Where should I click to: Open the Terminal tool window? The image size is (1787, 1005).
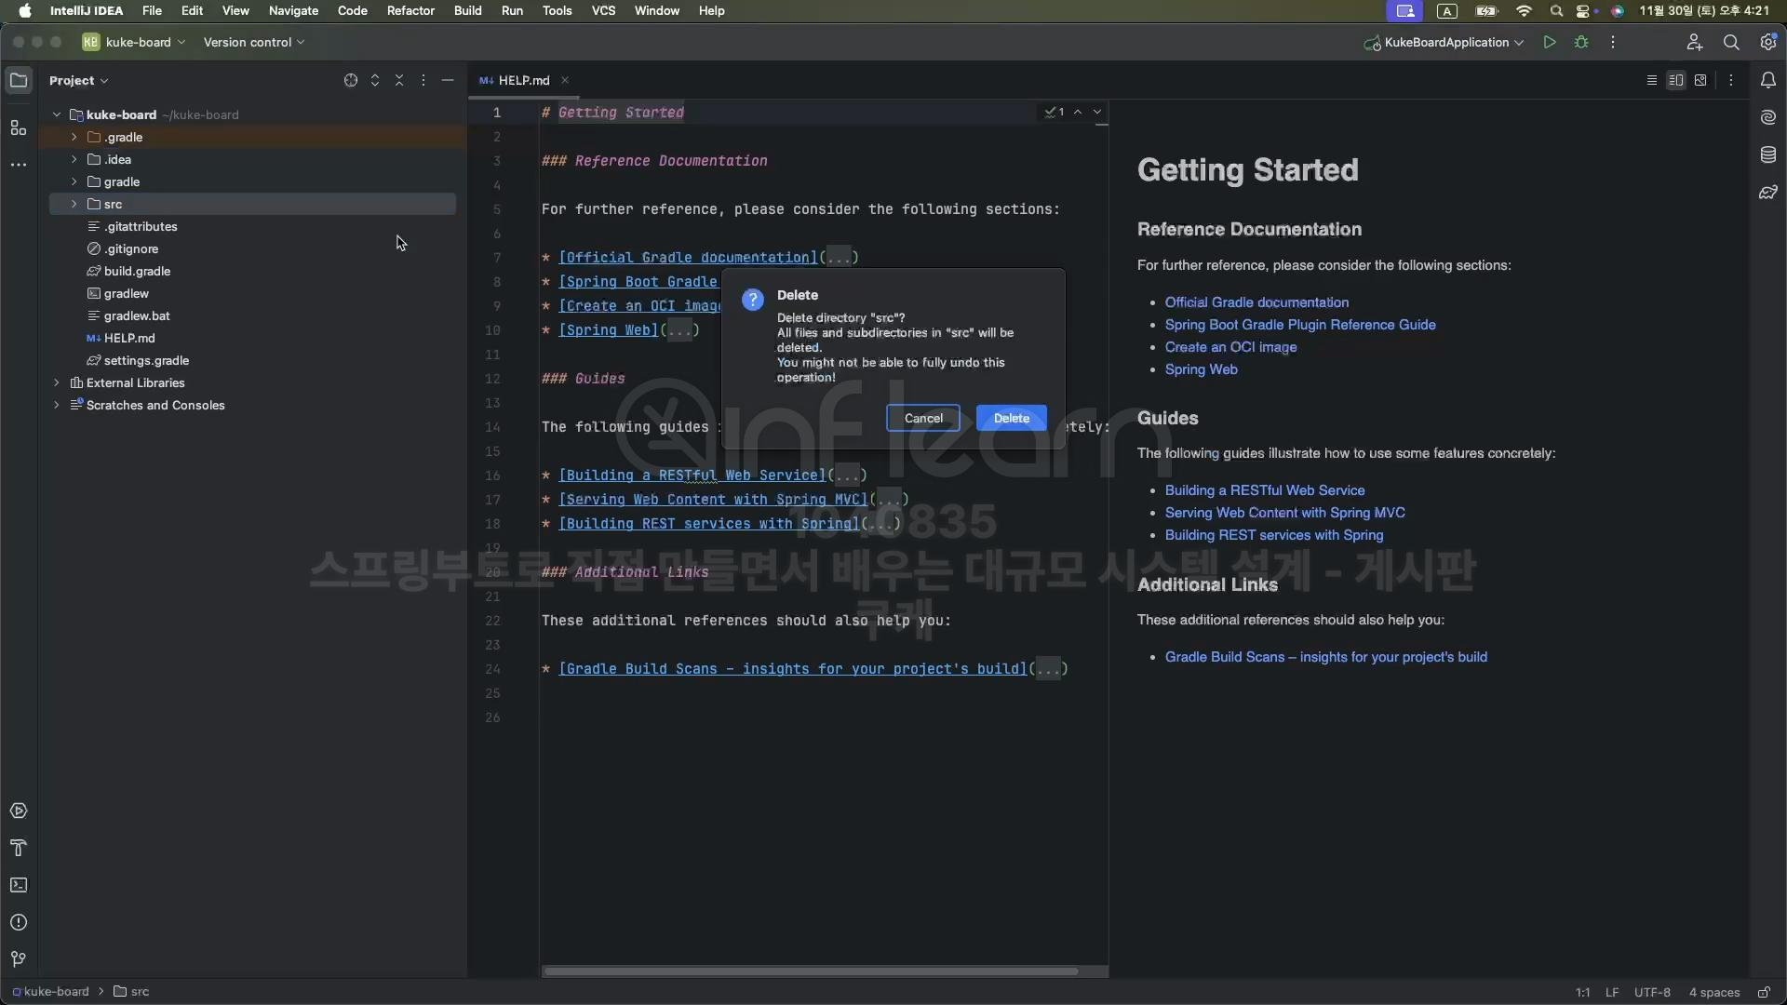(19, 885)
